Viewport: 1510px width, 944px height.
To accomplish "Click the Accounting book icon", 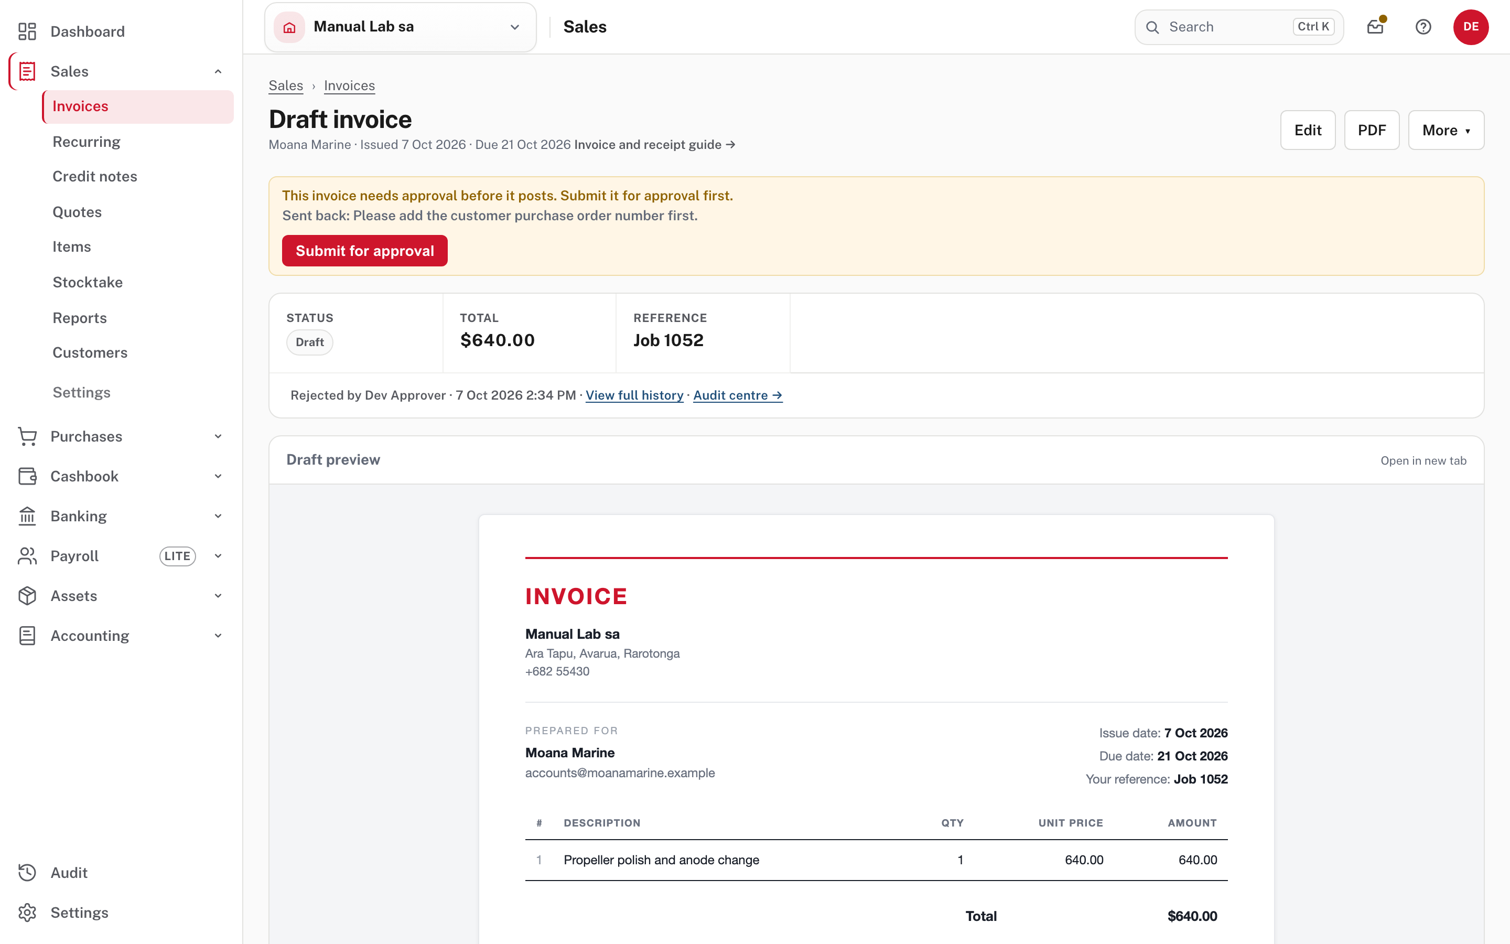I will 27,636.
